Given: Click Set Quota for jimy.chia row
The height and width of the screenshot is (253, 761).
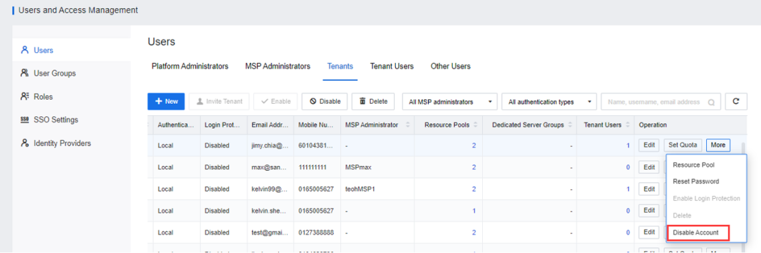Looking at the screenshot, I should (683, 145).
